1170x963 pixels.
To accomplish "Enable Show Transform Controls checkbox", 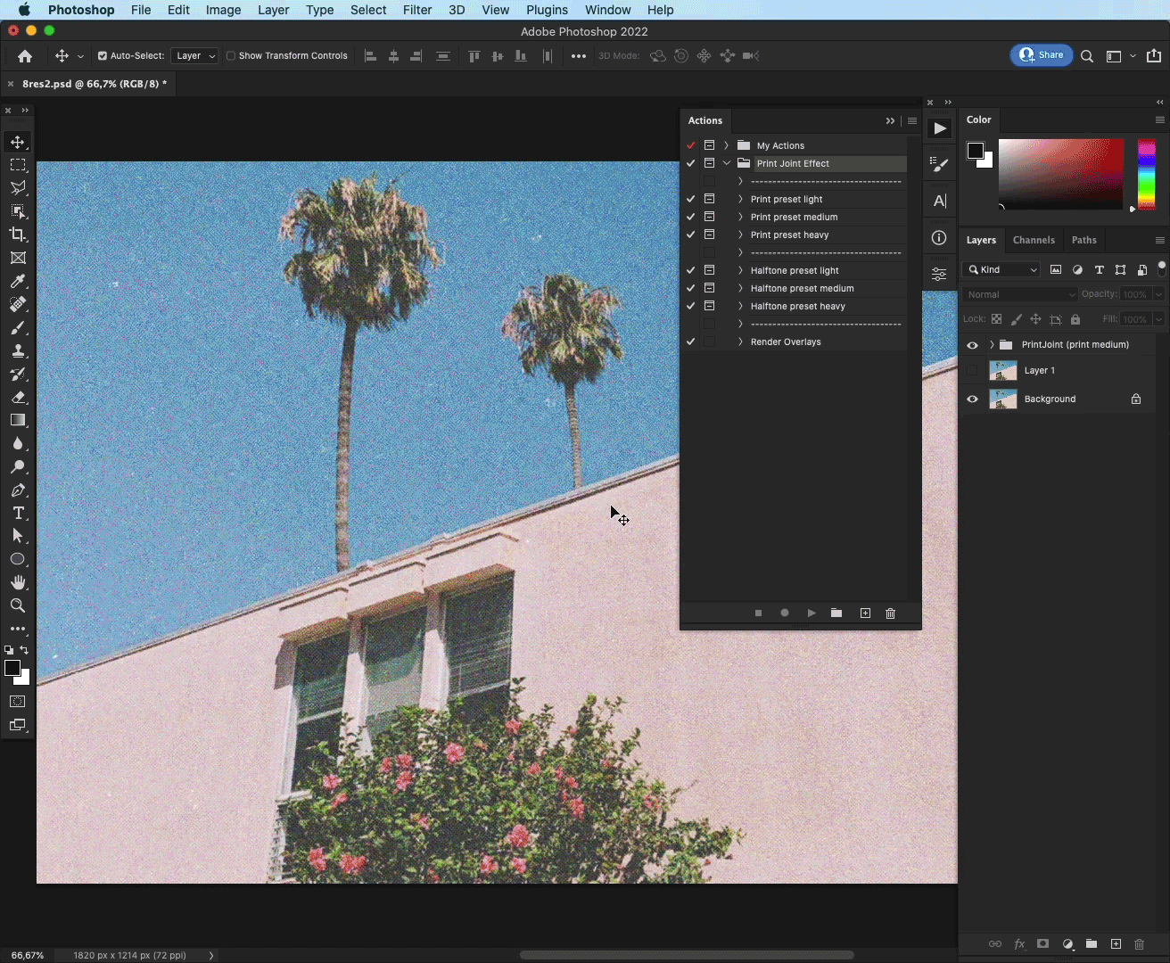I will (231, 55).
